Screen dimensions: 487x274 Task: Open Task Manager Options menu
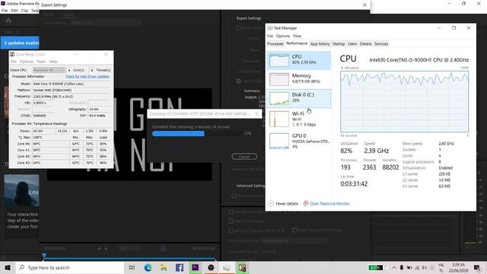coord(283,36)
